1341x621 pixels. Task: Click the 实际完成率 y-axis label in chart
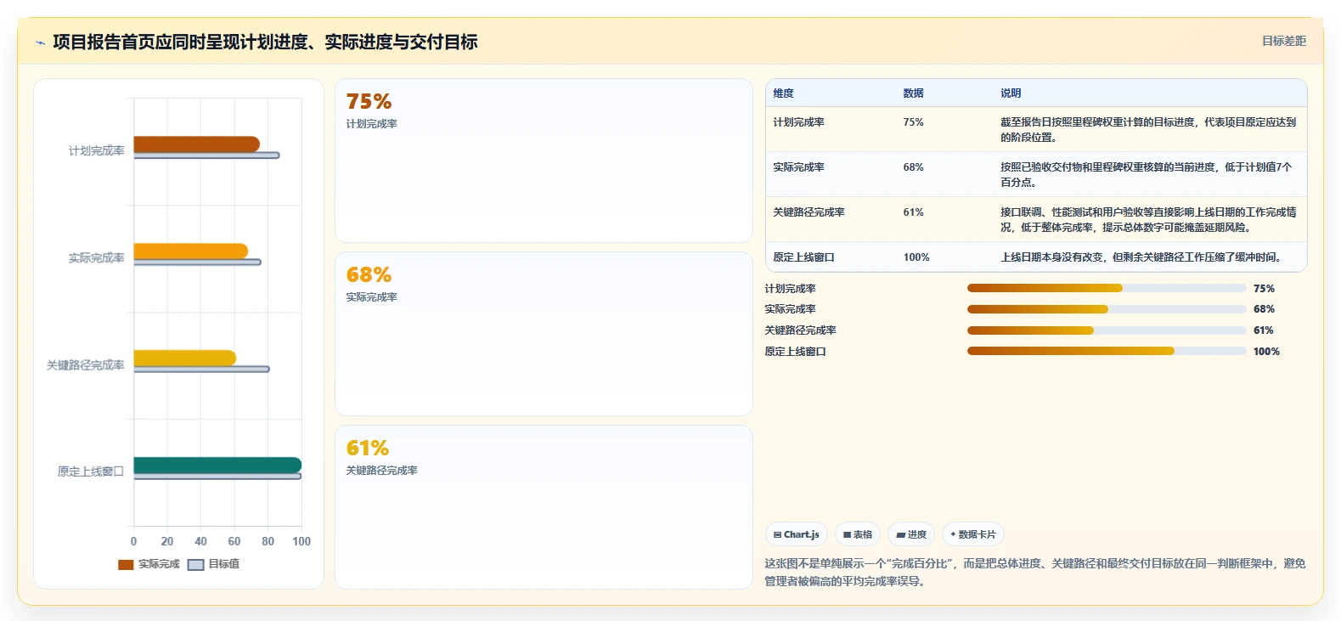96,257
